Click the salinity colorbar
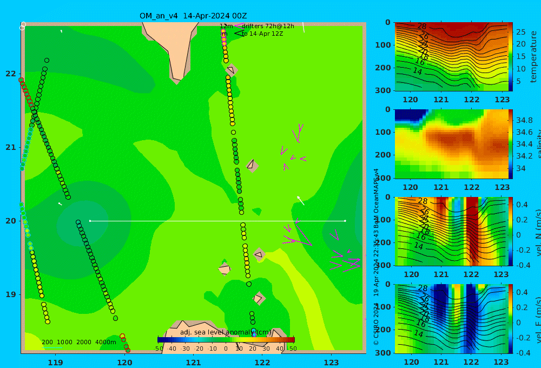This screenshot has width=541, height=368. coord(511,144)
